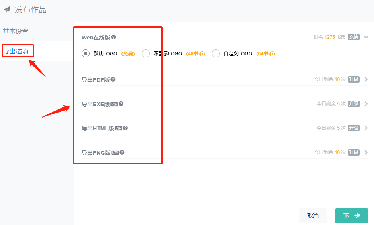374x225 pixels.
Task: Switch to the 导出选项 tab
Action: tap(16, 51)
